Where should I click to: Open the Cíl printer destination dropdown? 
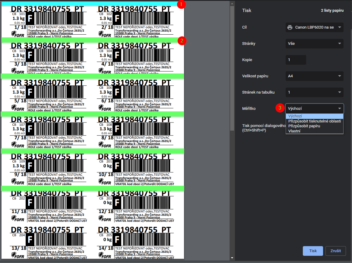click(314, 27)
